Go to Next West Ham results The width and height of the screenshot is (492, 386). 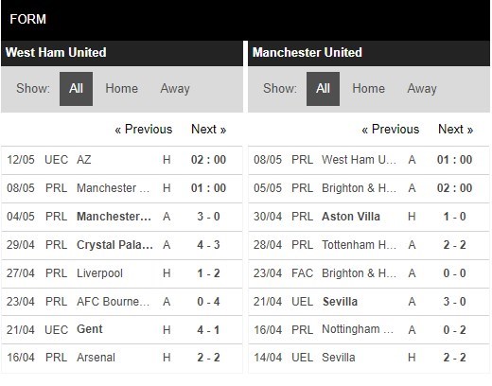209,130
